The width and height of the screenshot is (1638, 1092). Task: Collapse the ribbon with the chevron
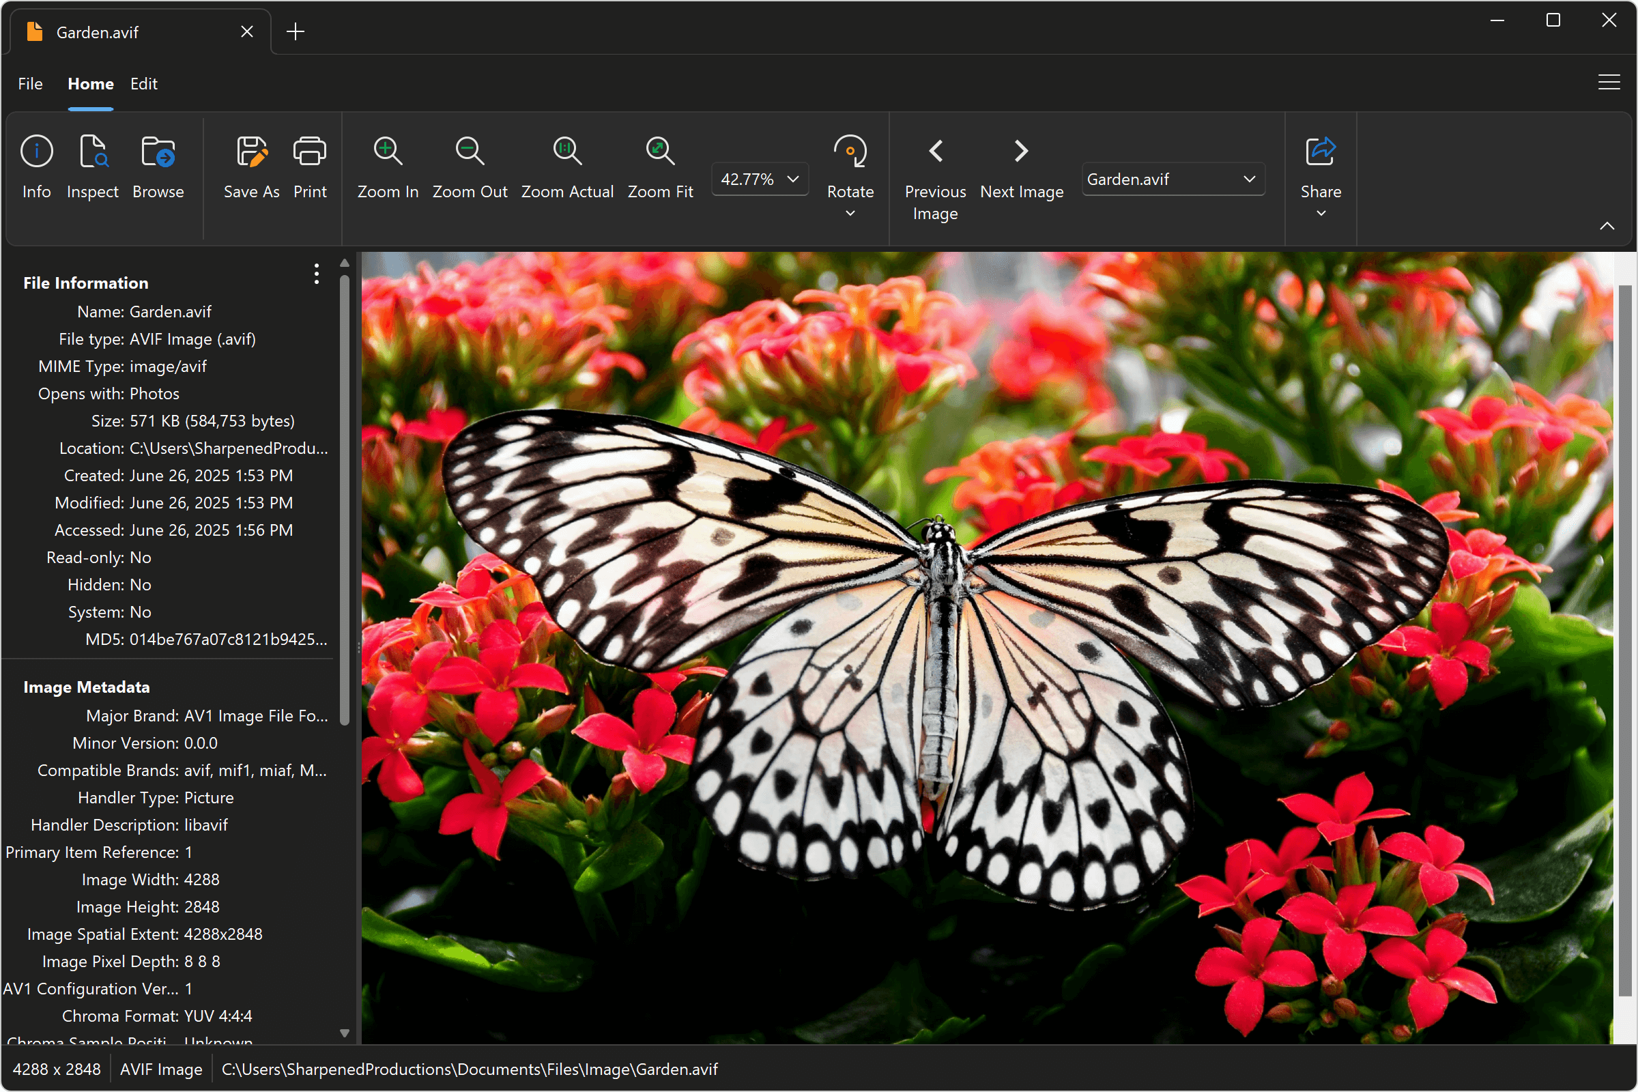coord(1607,226)
